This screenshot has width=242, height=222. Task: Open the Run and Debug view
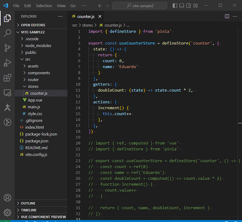[7, 63]
